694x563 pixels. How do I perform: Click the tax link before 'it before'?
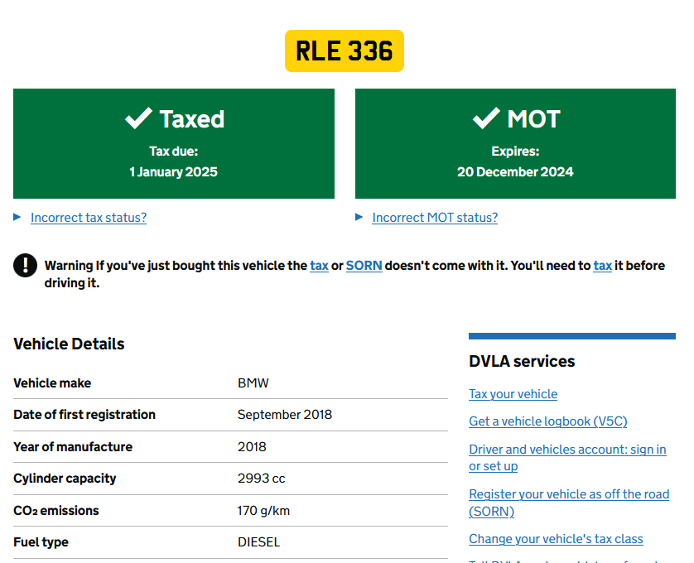click(602, 266)
